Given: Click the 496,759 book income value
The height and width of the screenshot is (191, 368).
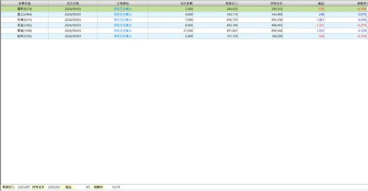Looking at the screenshot, I should point(232,20).
